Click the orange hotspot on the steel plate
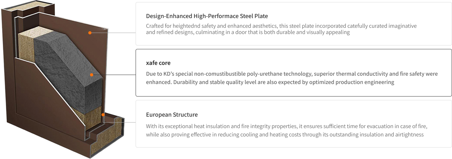Viewport: 452px width, 159px height. (90, 33)
